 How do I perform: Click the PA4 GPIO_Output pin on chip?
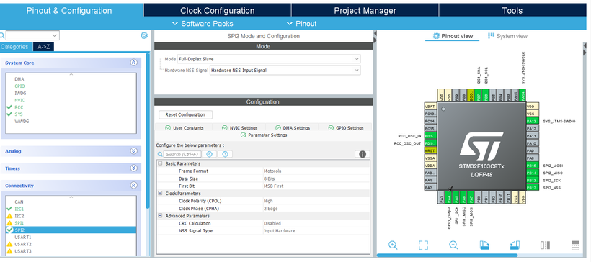tap(449, 196)
